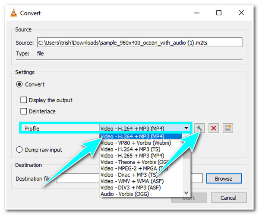Choose Video - Theora + Vorbis (OGG)
This screenshot has height=215, width=259.
[x=141, y=162]
